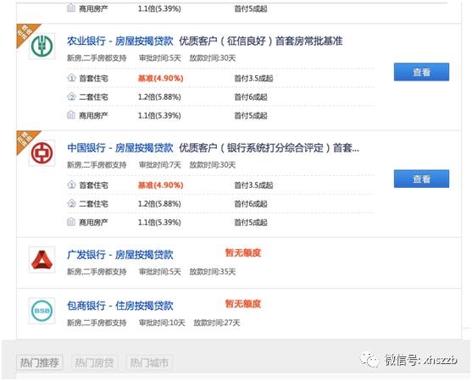The height and width of the screenshot is (381, 472).
Task: Click 审批时间:7天 under 中国银行
Action: (160, 165)
